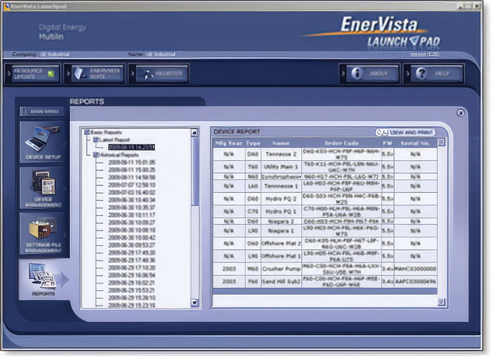Select the Synchrophasor device row

[x=325, y=177]
